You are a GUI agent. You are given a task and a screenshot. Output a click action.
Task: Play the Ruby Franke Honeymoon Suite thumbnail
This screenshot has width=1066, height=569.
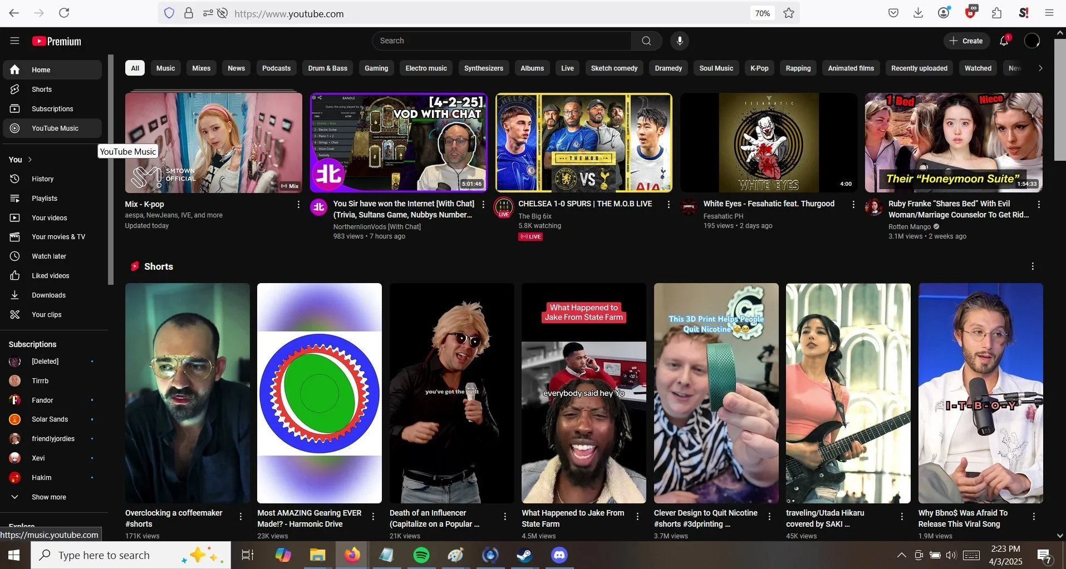tap(954, 142)
